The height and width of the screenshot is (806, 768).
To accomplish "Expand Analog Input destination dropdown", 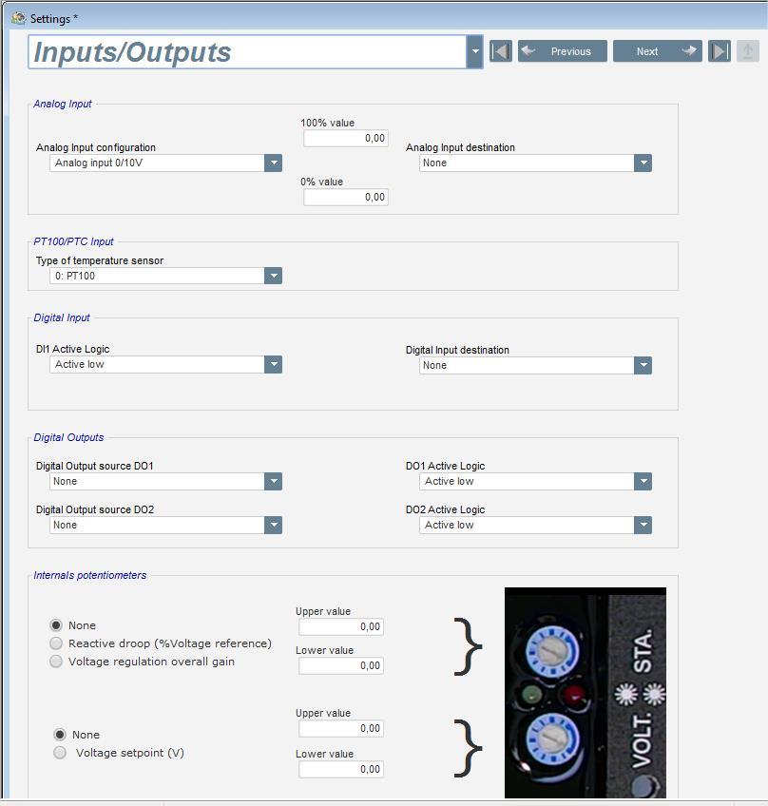I will coord(643,163).
